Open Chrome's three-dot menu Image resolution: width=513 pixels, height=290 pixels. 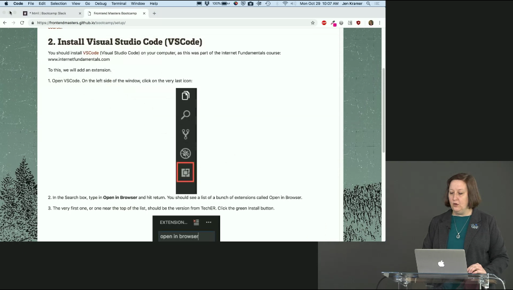click(x=379, y=23)
